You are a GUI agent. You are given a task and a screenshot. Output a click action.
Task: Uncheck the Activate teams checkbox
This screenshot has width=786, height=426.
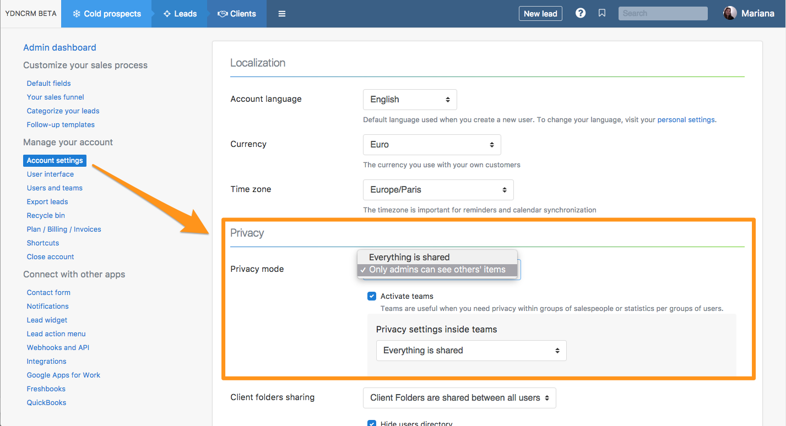point(372,296)
